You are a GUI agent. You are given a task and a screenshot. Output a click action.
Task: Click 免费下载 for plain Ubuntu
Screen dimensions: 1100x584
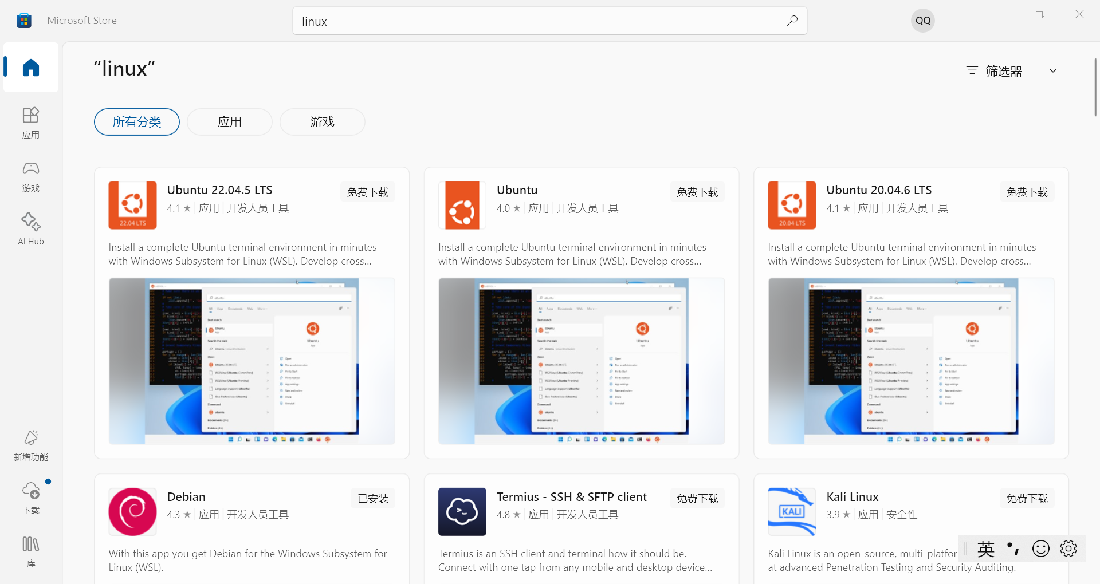coord(697,192)
